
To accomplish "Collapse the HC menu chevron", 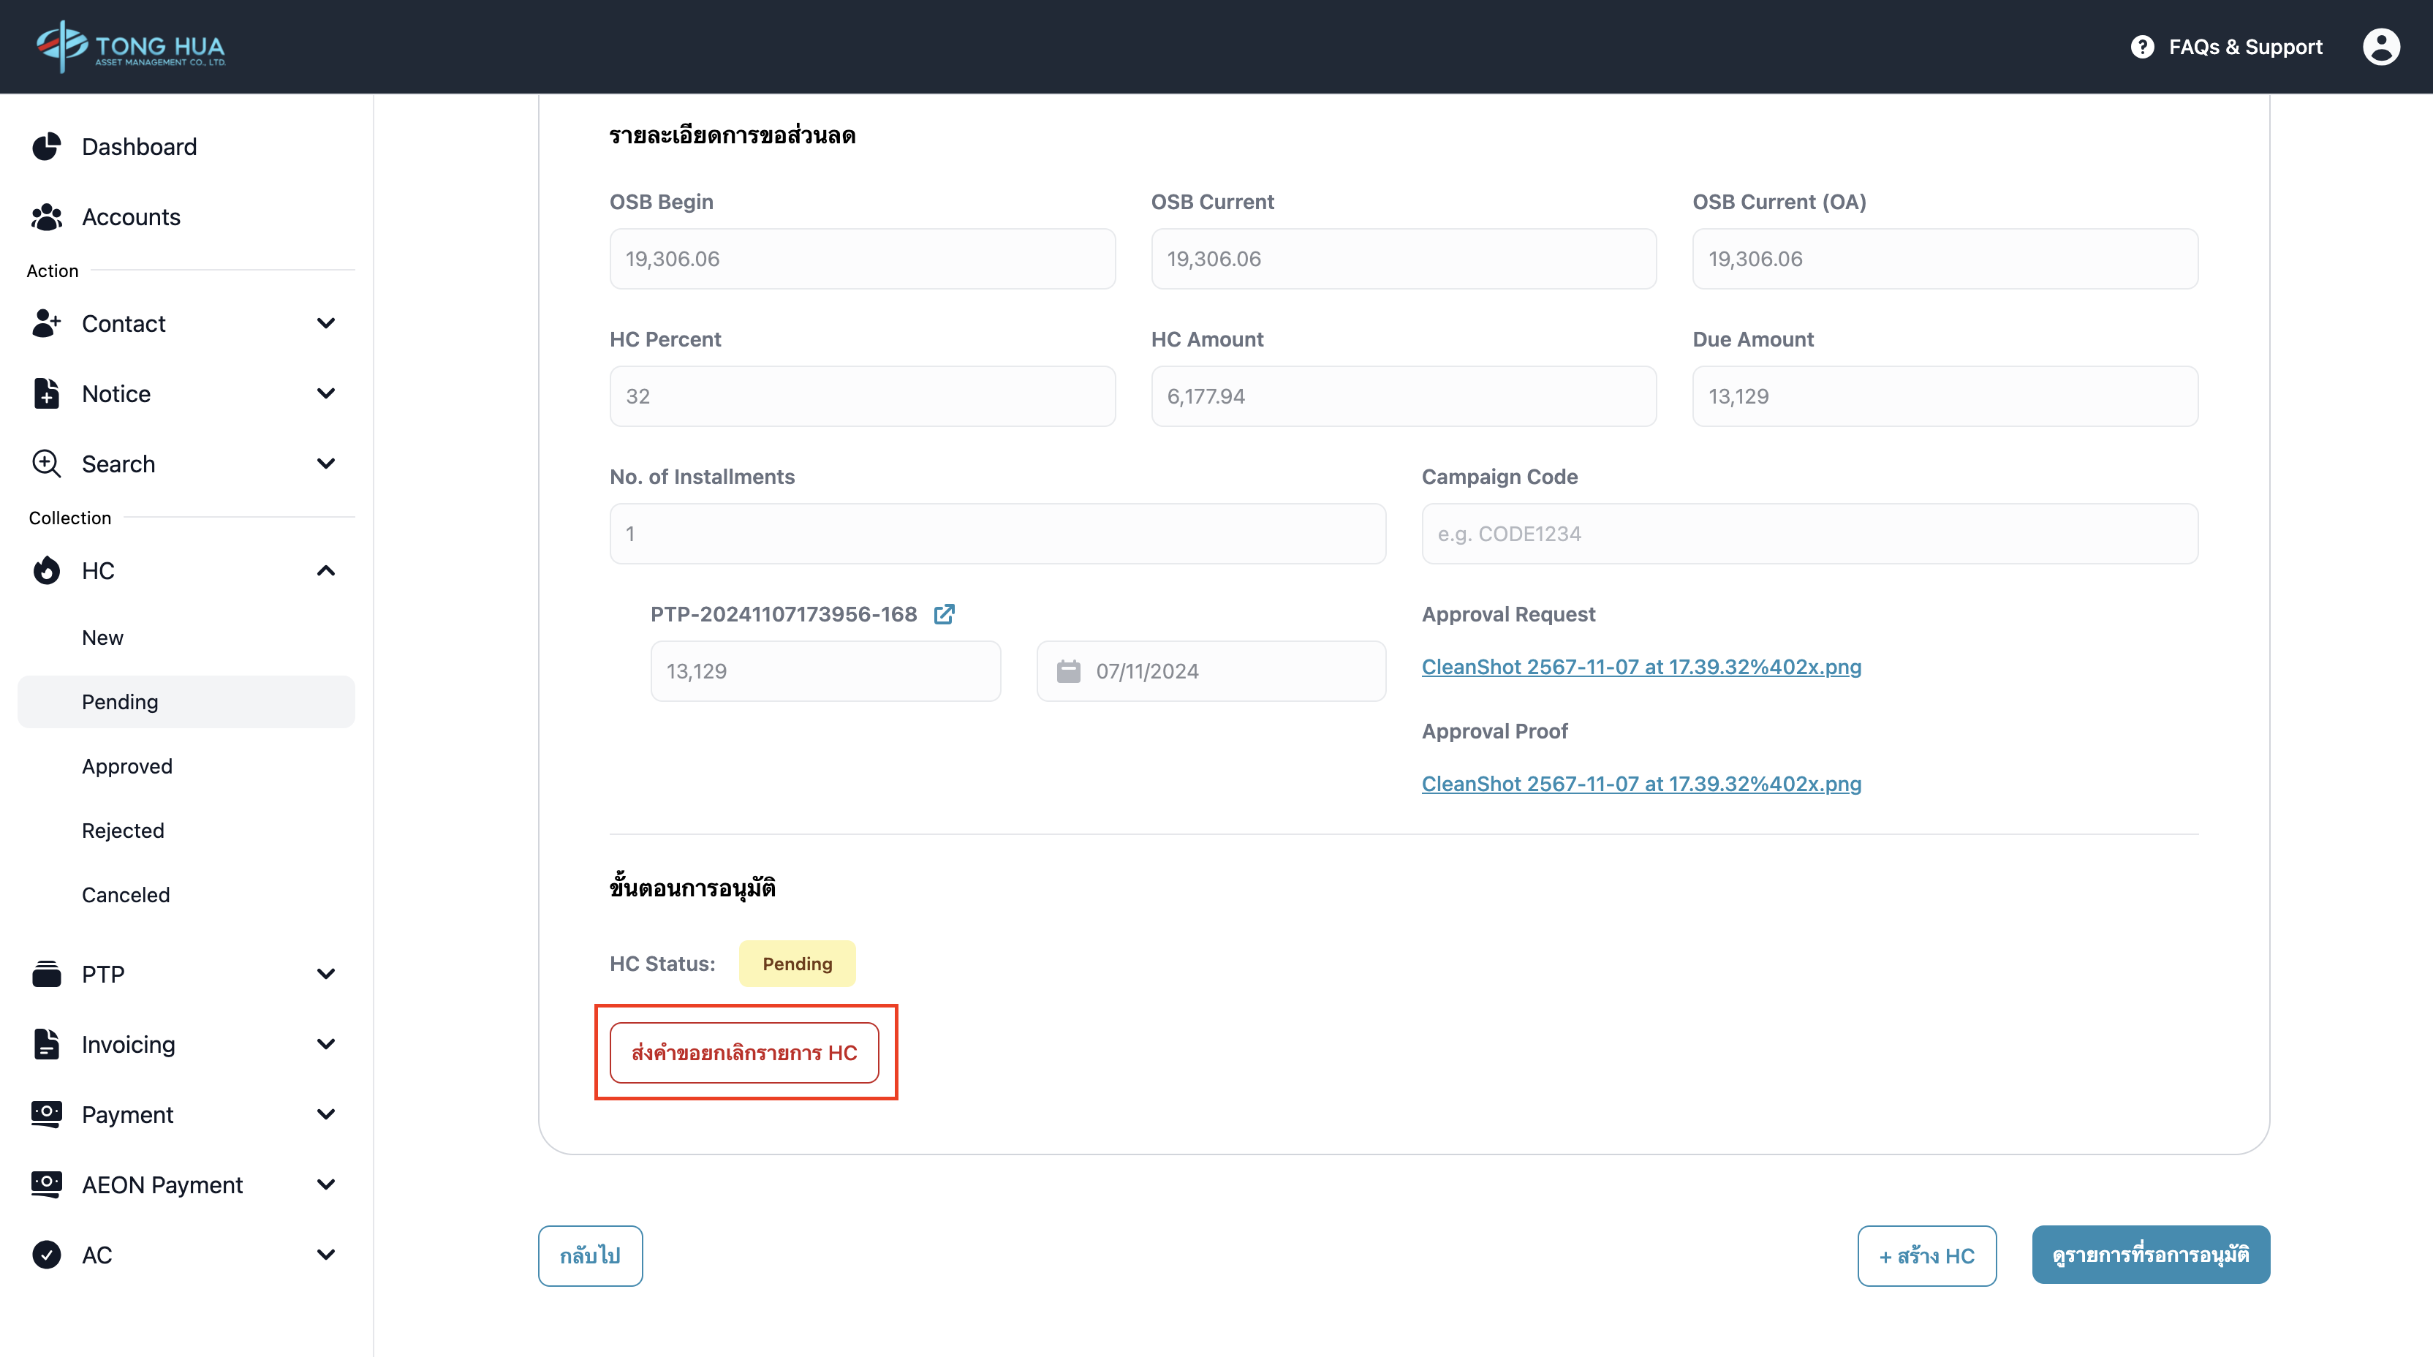I will (x=326, y=570).
